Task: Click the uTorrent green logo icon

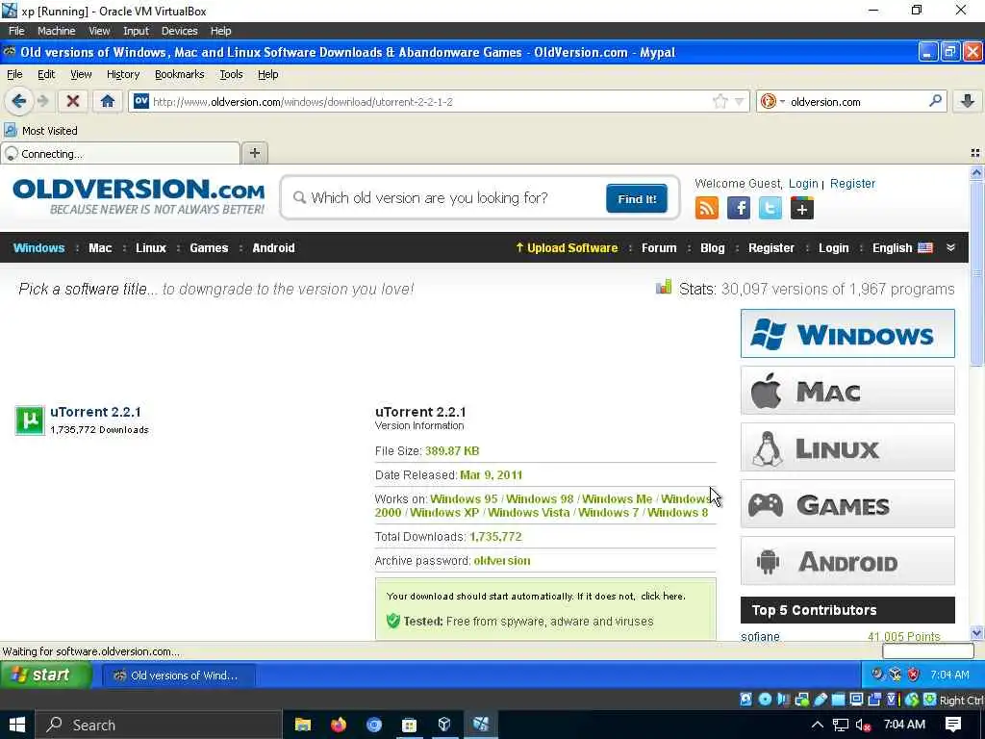Action: coord(30,420)
